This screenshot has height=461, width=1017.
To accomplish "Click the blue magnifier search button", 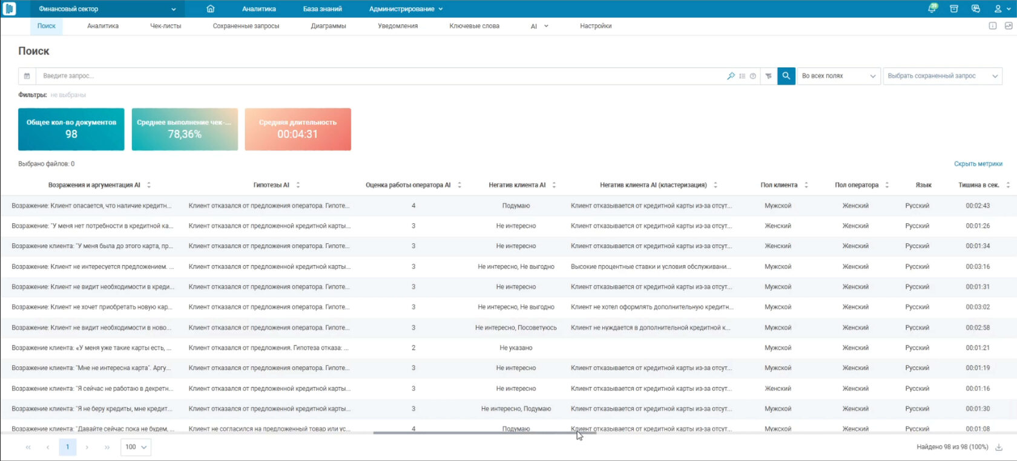I will [786, 76].
